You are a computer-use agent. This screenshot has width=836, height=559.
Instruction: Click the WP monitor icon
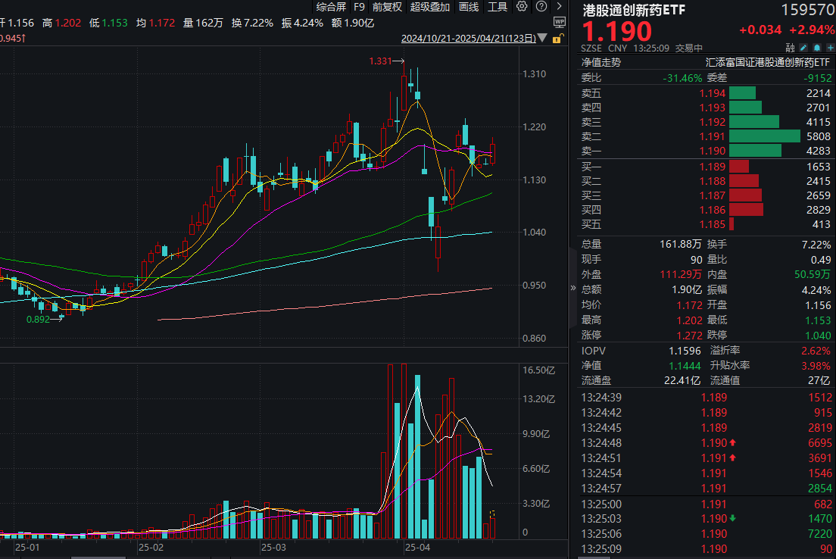point(559,23)
